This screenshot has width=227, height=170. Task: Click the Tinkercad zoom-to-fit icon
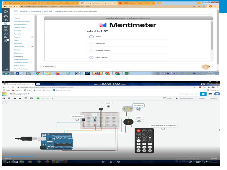point(5,103)
